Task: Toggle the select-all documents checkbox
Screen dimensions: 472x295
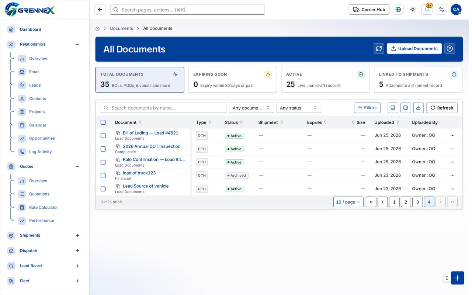Action: pyautogui.click(x=103, y=122)
